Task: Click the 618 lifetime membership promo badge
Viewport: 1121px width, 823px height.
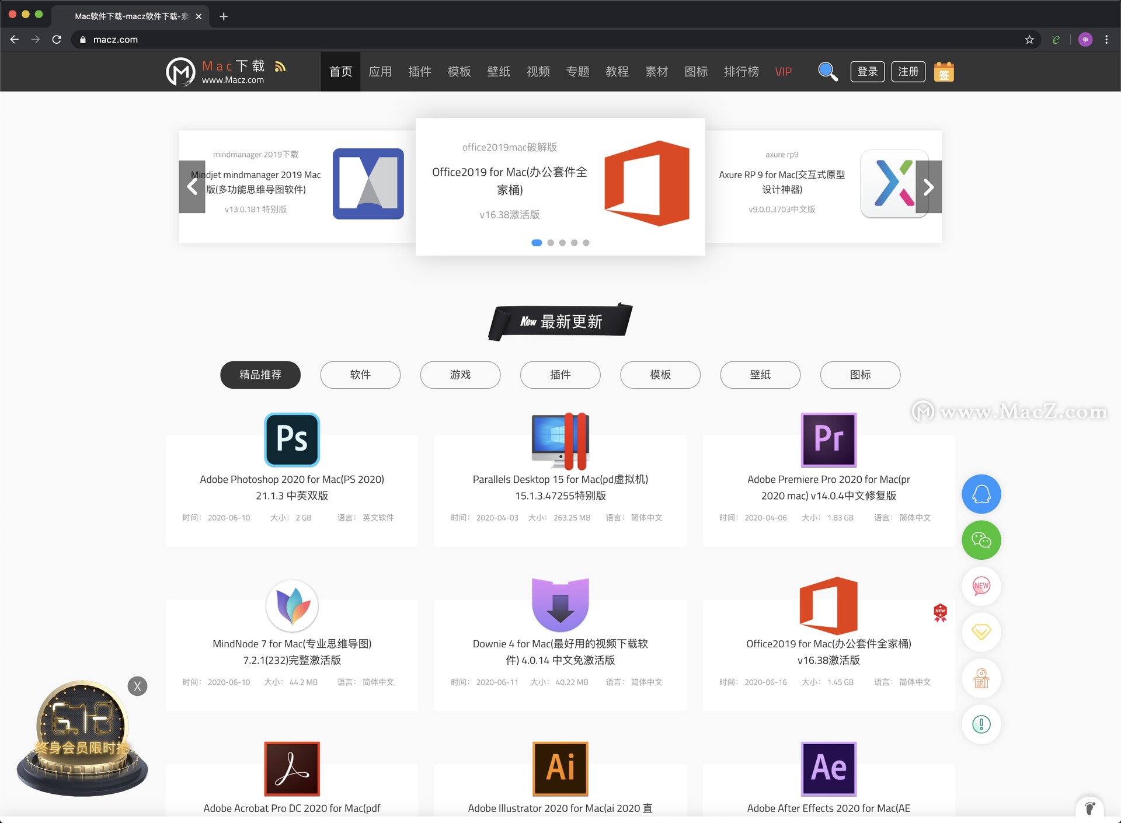Action: pyautogui.click(x=82, y=738)
